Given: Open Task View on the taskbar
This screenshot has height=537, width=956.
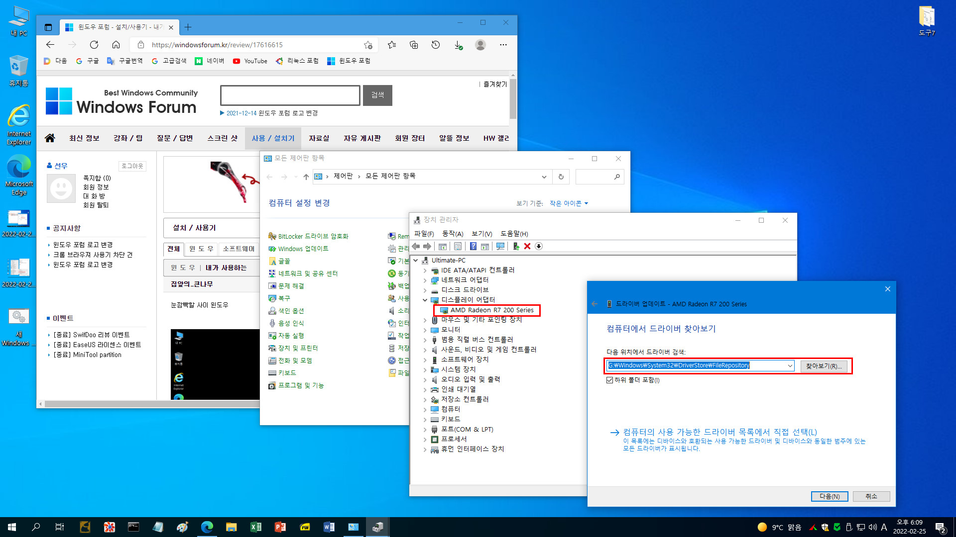Looking at the screenshot, I should coord(60,527).
